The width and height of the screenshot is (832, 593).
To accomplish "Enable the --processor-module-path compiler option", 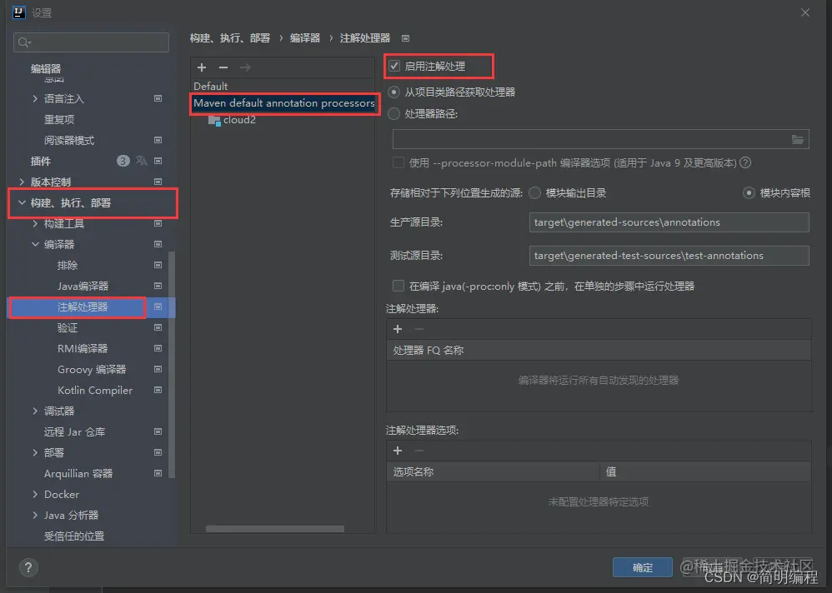I will [x=398, y=162].
